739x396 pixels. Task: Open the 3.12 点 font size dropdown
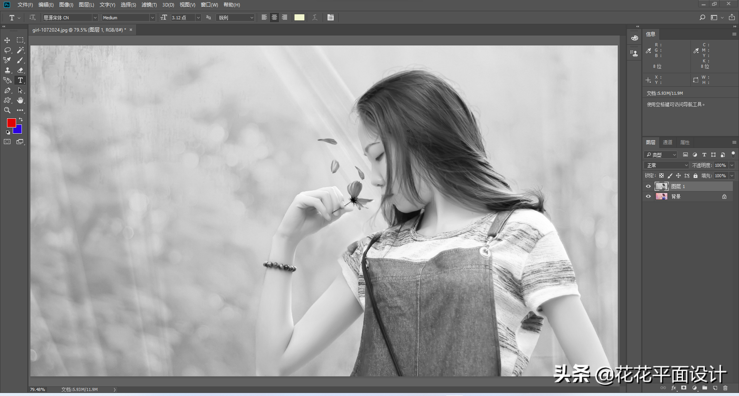coord(198,18)
